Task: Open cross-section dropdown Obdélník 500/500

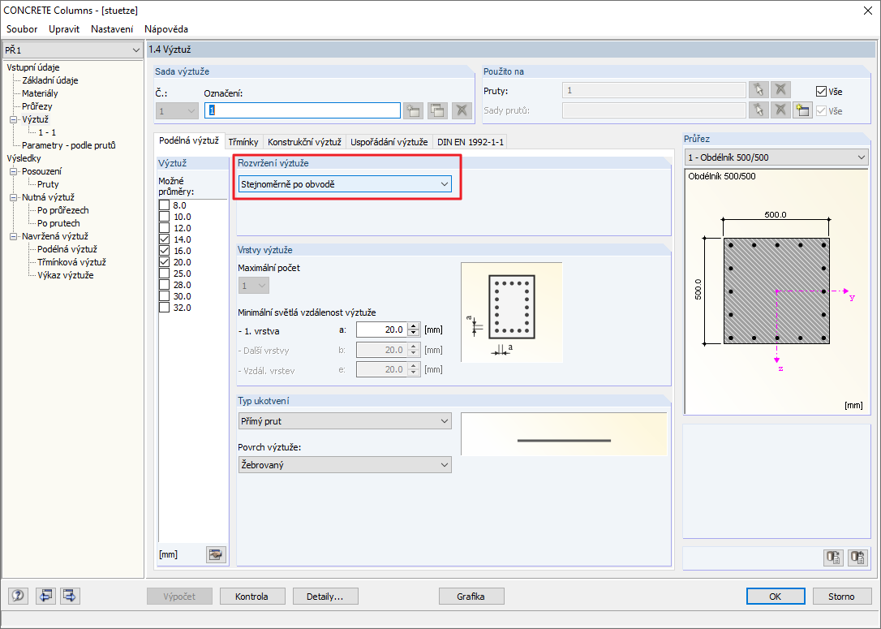Action: 776,157
